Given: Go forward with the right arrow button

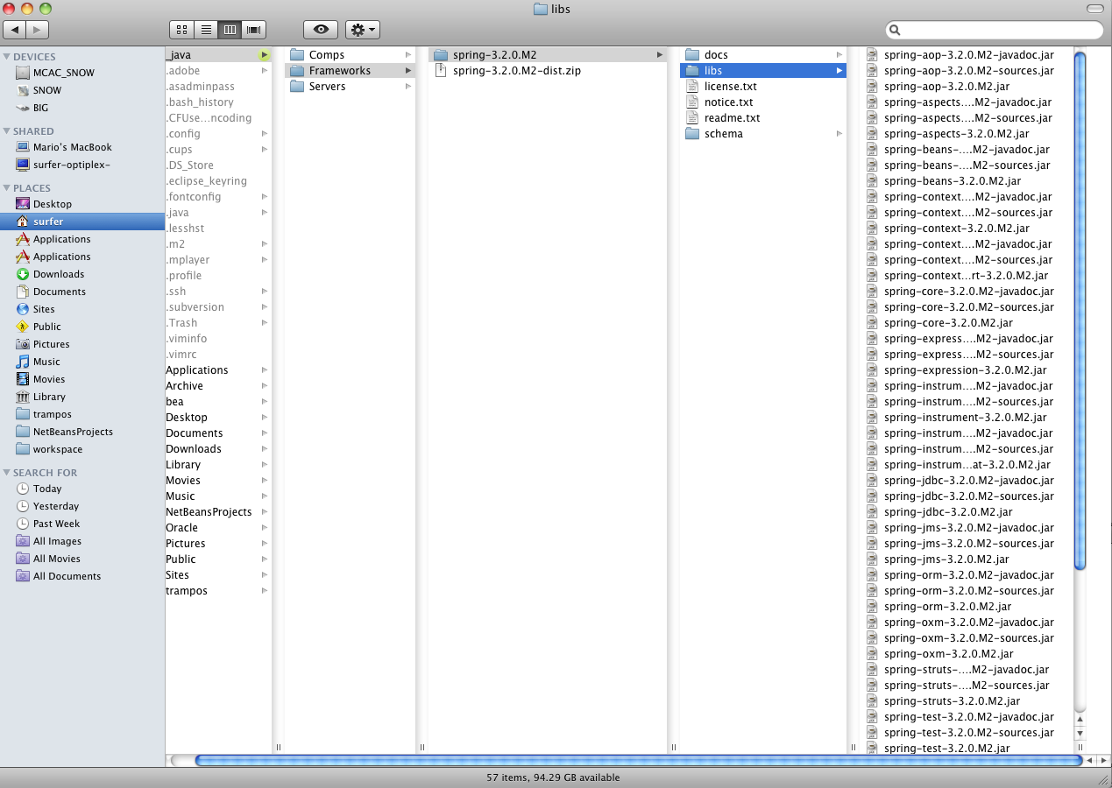Looking at the screenshot, I should pyautogui.click(x=38, y=29).
